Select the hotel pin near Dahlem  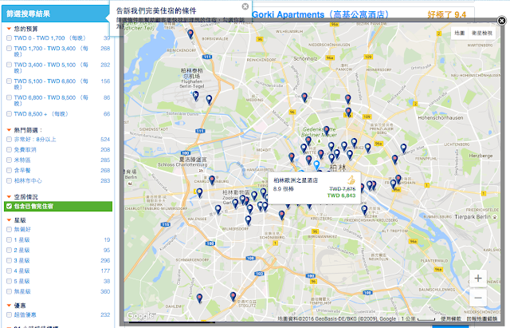point(199,298)
